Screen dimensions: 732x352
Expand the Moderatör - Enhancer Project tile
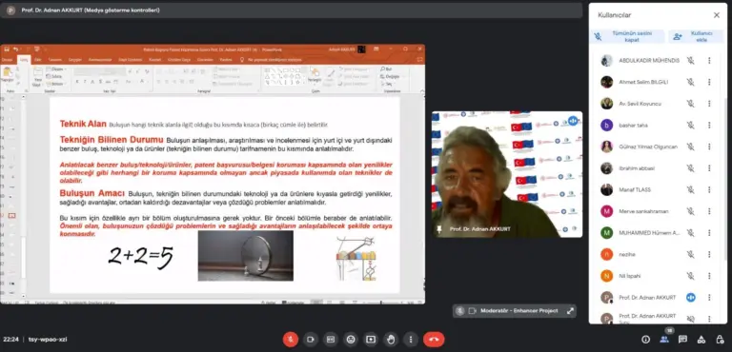(570, 311)
